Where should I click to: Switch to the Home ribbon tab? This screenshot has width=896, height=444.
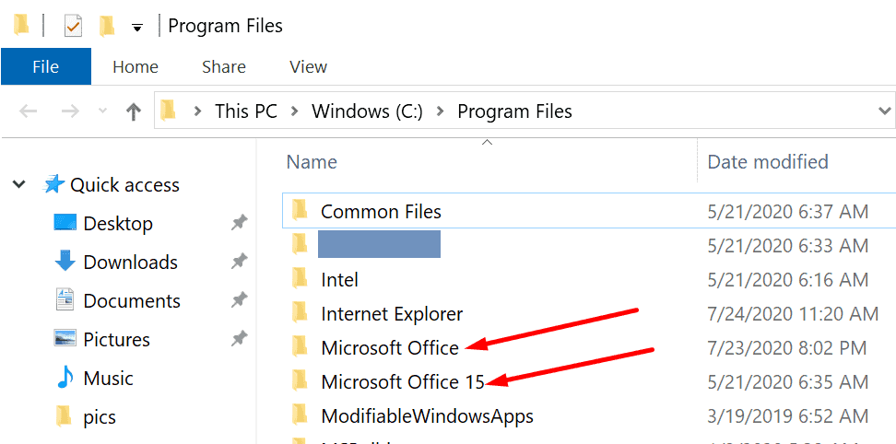click(x=136, y=66)
